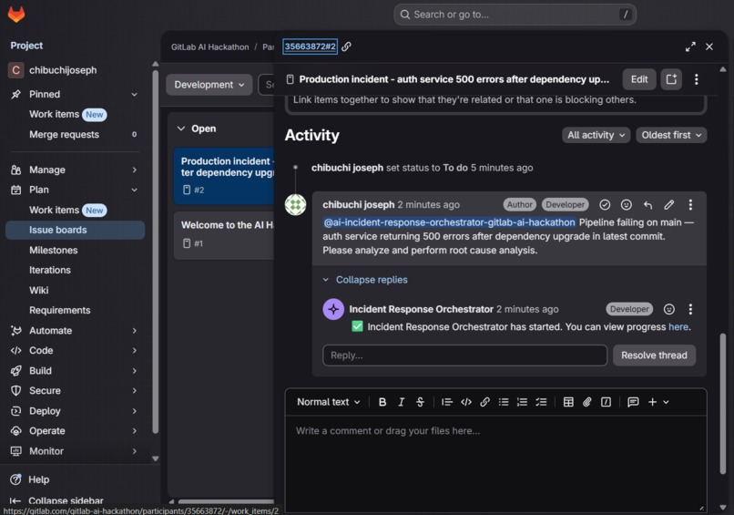Click the Edit button for work item
Viewport: 734px width, 515px height.
tap(639, 79)
